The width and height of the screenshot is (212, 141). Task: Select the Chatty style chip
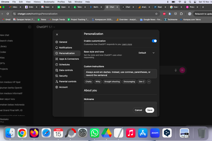click(88, 81)
